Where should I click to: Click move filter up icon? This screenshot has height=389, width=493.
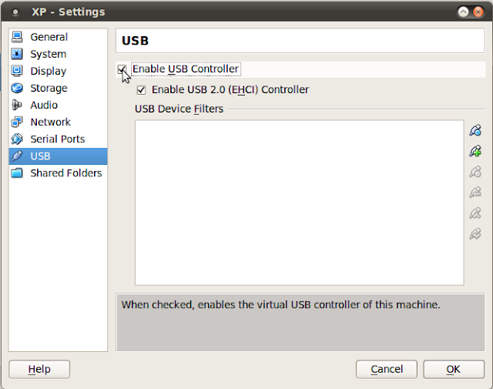pyautogui.click(x=475, y=213)
